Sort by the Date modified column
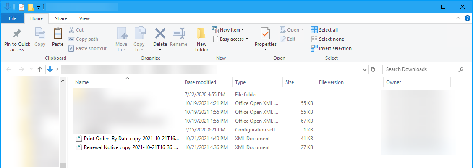Image resolution: width=473 pixels, height=168 pixels. [207, 82]
